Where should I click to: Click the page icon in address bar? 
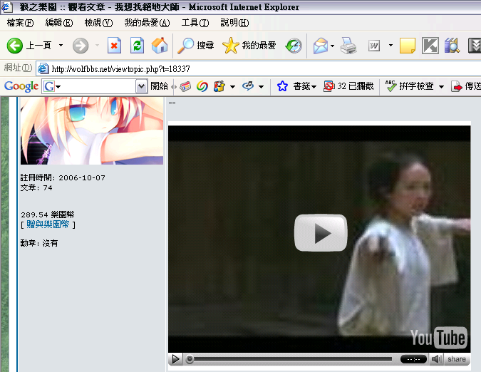tap(43, 68)
